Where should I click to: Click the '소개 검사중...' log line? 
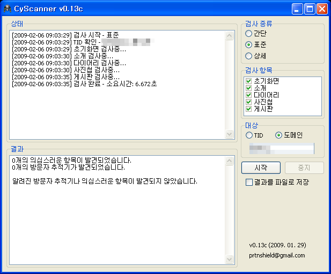pyautogui.click(x=62, y=56)
